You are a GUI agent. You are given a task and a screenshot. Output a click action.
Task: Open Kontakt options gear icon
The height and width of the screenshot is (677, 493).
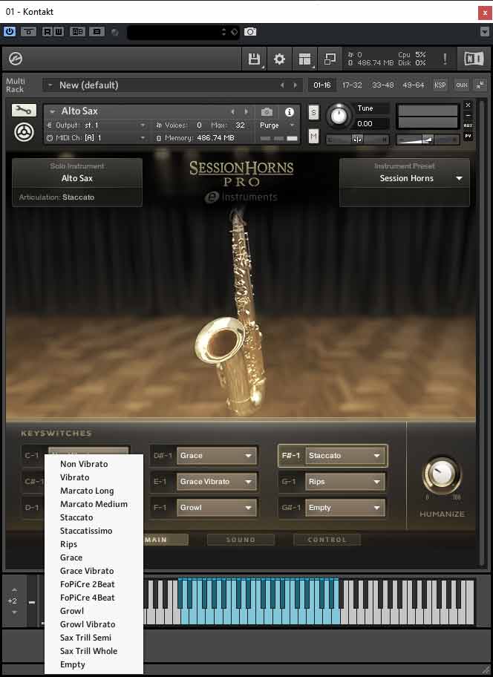[x=279, y=59]
